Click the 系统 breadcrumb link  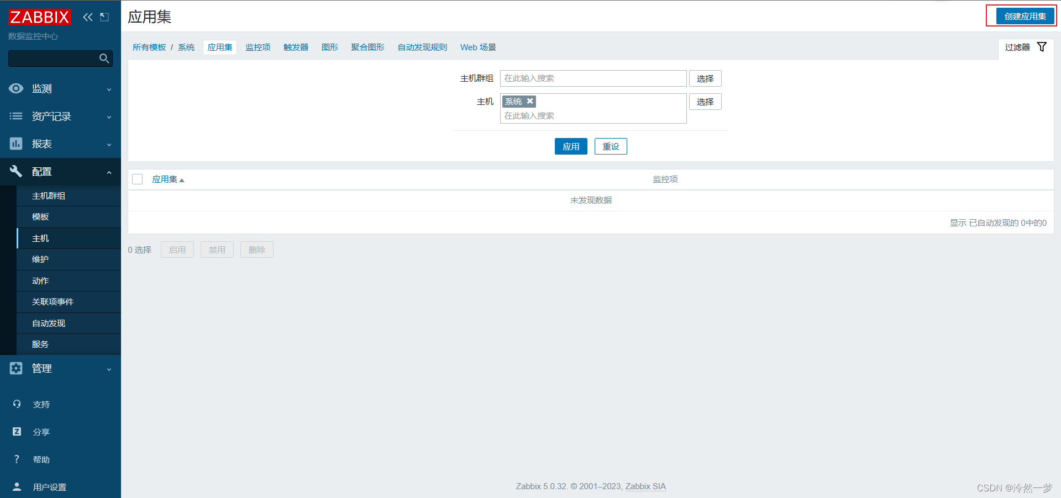[x=186, y=47]
